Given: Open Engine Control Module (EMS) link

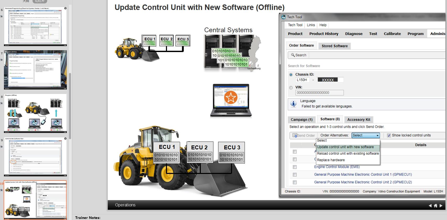Looking at the screenshot, I should click(337, 167).
